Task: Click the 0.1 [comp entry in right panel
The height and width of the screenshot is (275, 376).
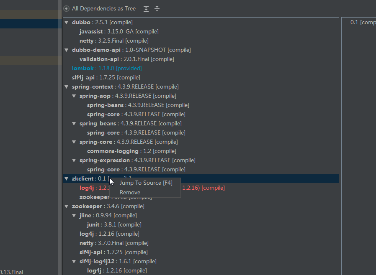Action: 363,23
